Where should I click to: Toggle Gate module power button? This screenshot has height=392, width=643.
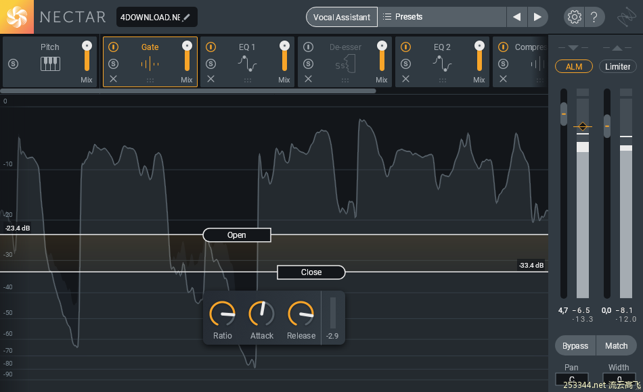pyautogui.click(x=113, y=47)
